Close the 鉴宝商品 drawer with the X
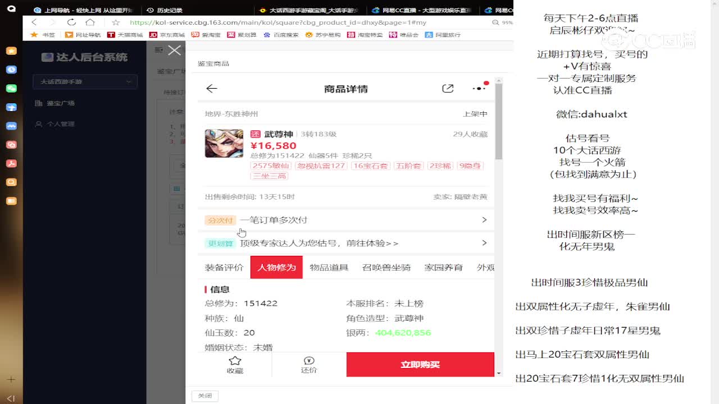Screen dimensions: 719x404 click(175, 50)
